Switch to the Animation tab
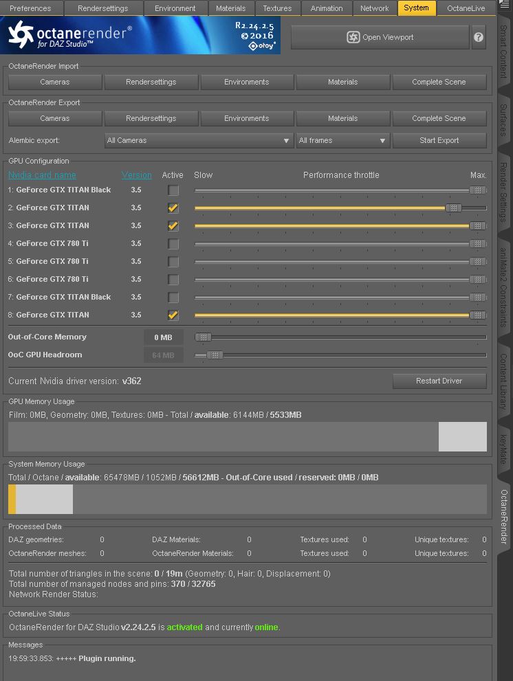The width and height of the screenshot is (513, 681). pyautogui.click(x=327, y=8)
